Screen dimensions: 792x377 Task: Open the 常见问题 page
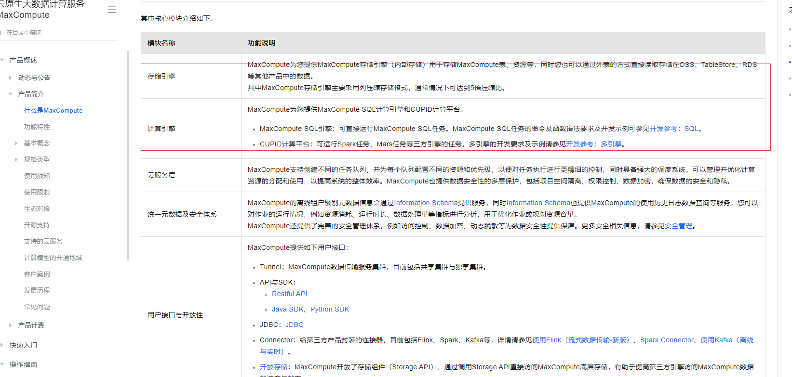coord(37,307)
